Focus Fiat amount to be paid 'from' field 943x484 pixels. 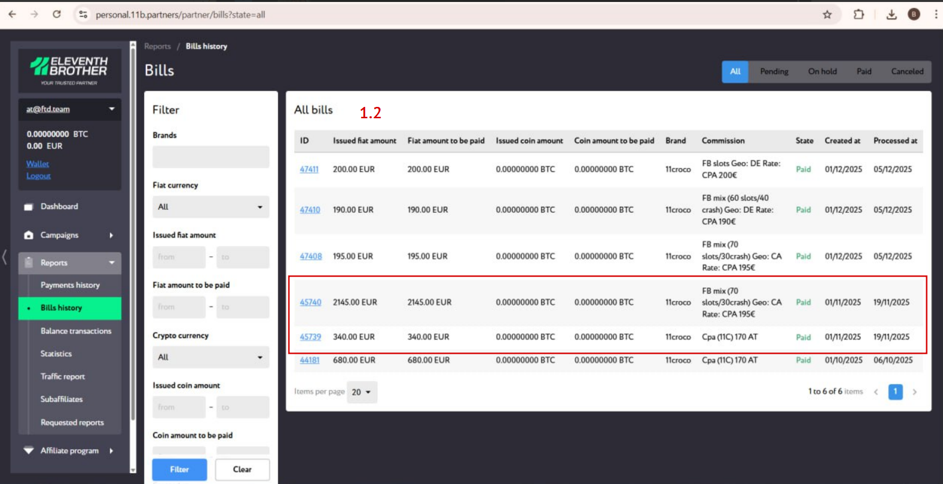[179, 307]
